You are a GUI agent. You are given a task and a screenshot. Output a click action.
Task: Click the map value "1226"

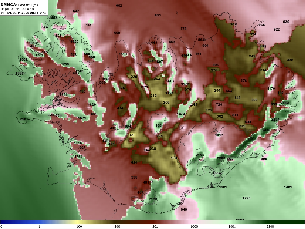click(246, 198)
